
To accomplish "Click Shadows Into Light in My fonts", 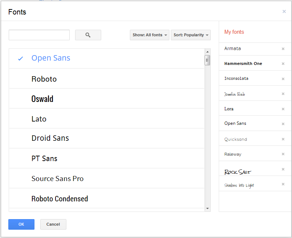I will (239, 185).
